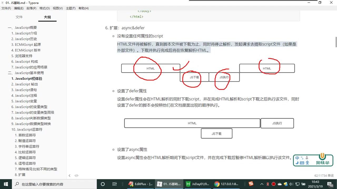The width and height of the screenshot is (337, 189).
Task: Select 1. JavaScript初体验 in the outline
Action: click(x=27, y=78)
